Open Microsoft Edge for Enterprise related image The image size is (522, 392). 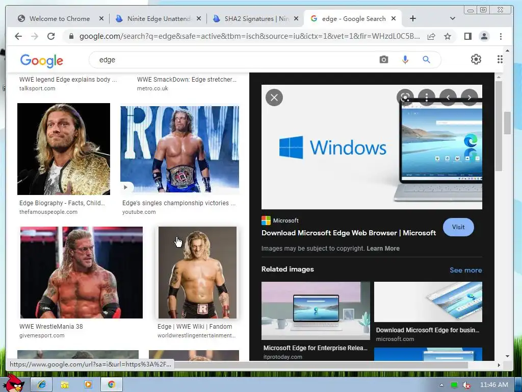pyautogui.click(x=316, y=311)
